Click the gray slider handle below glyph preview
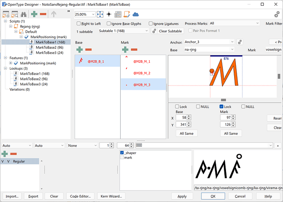Image resolution: width=283 pixels, height=202 pixels. (x=223, y=100)
